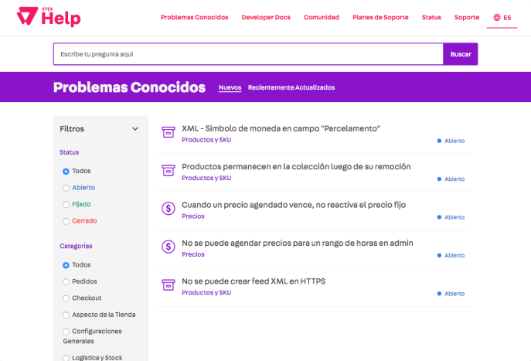Click Productos y SKU under XML Simbolo de moneda

(206, 140)
